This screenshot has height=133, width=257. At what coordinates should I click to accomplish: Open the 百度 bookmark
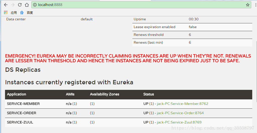pyautogui.click(x=30, y=13)
